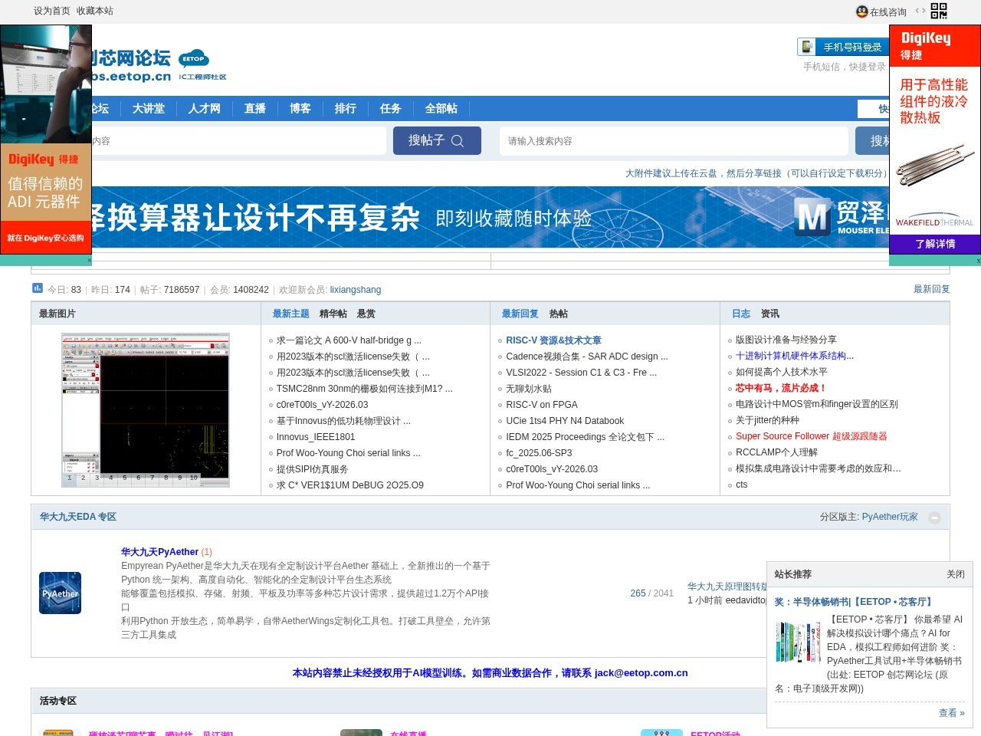Open the 全部帖 nav item

[441, 109]
